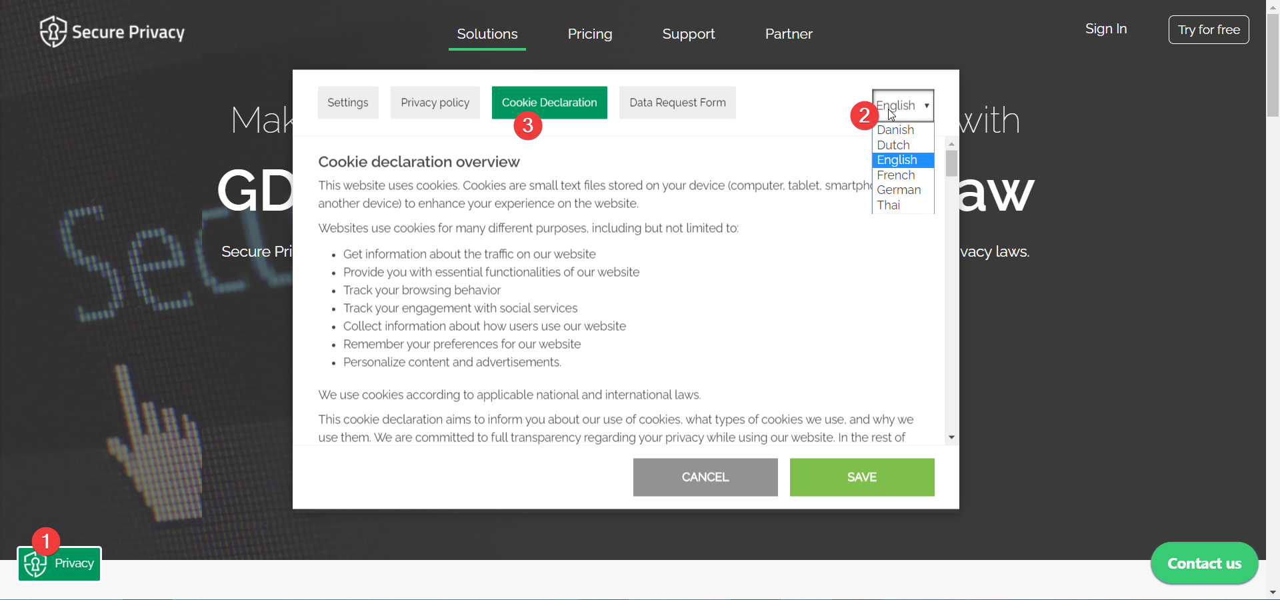Select Danish from the language list
This screenshot has width=1280, height=600.
pyautogui.click(x=895, y=129)
